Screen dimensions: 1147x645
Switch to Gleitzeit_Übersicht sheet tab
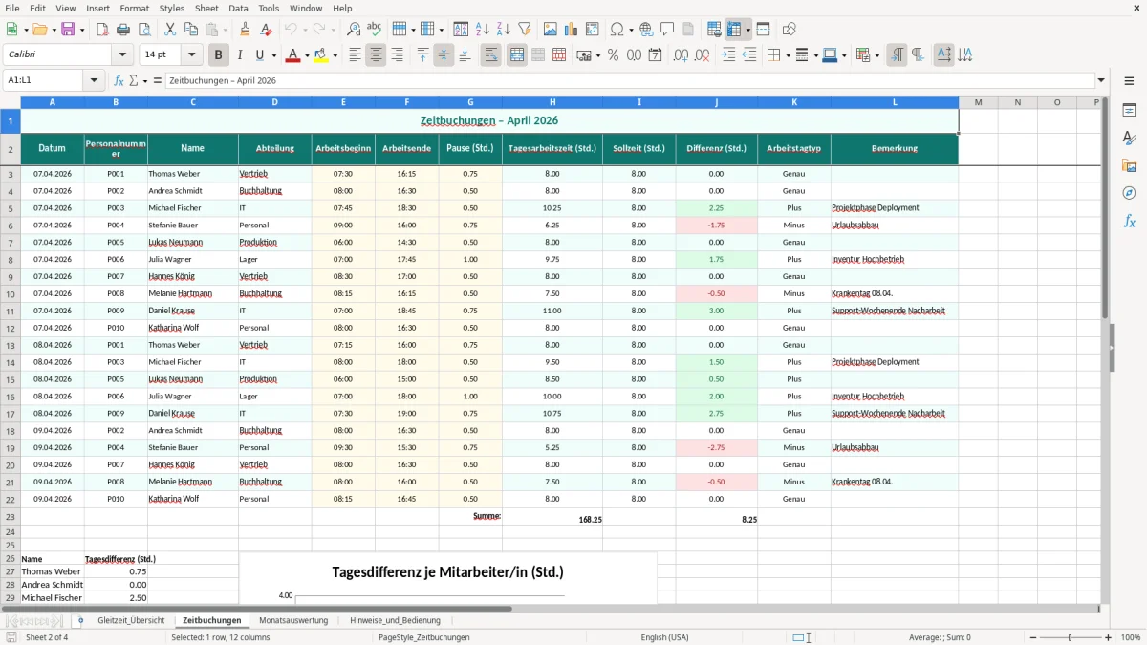[131, 620]
